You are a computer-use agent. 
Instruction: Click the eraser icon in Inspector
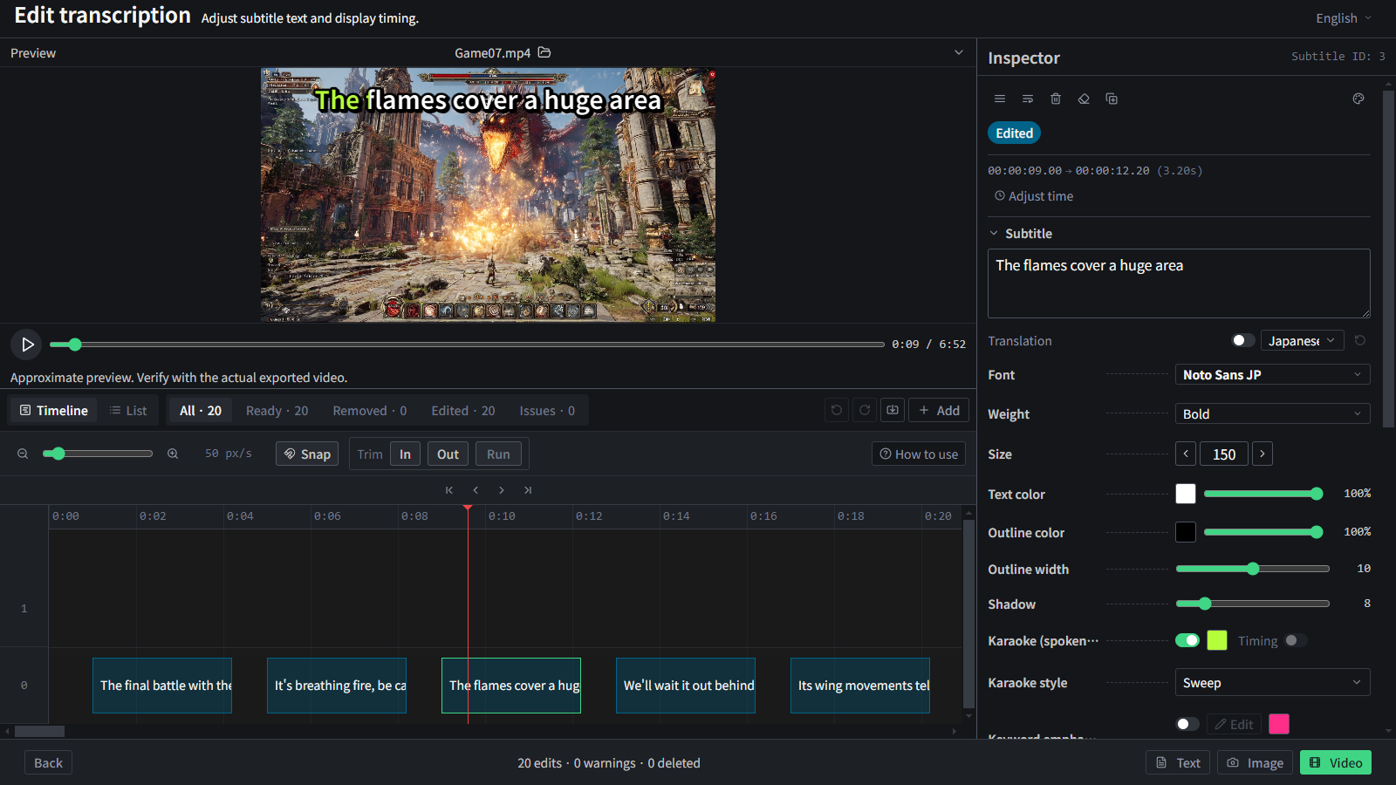click(1084, 99)
